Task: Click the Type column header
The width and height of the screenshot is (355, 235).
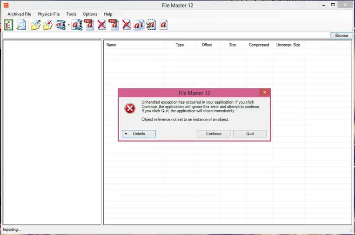Action: (180, 45)
